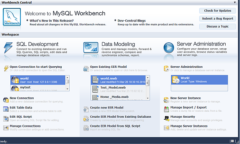
Task: Click the Discuss a Topic button
Action: [x=218, y=26]
